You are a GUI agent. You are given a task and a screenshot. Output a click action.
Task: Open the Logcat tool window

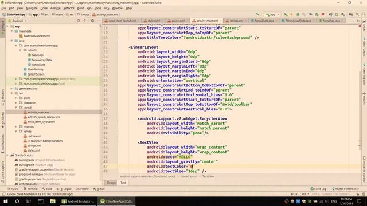[x=64, y=189]
